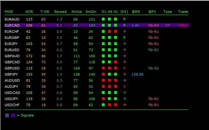
Task: Select the AUDJPY pair name
Action: (11, 87)
